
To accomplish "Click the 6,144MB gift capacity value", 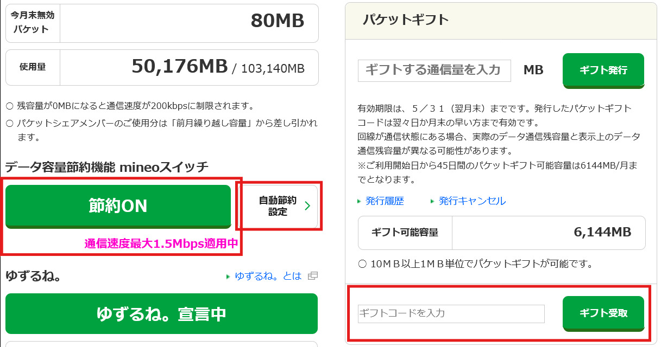I will pos(602,232).
